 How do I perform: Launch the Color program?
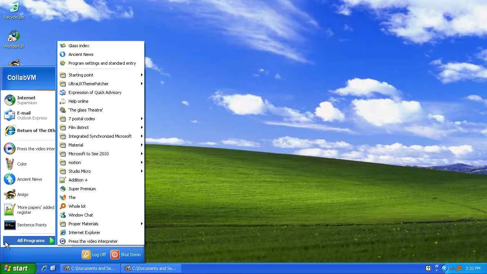(29, 164)
